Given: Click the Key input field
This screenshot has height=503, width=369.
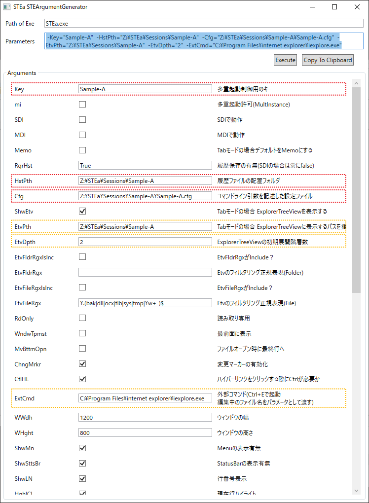Looking at the screenshot, I should coord(145,89).
